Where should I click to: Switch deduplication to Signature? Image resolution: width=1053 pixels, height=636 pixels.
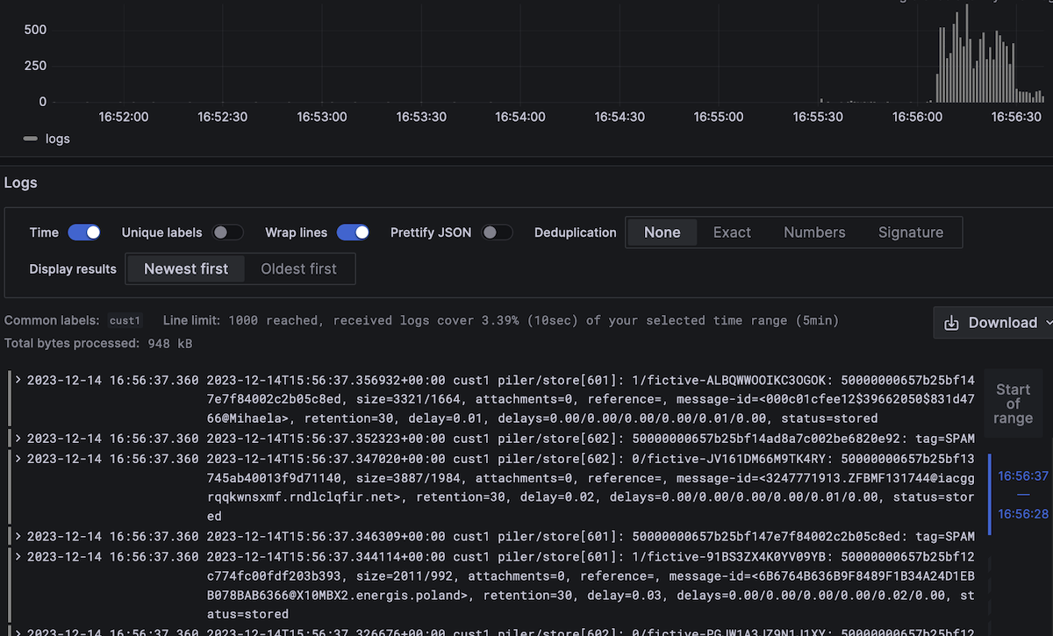[910, 232]
